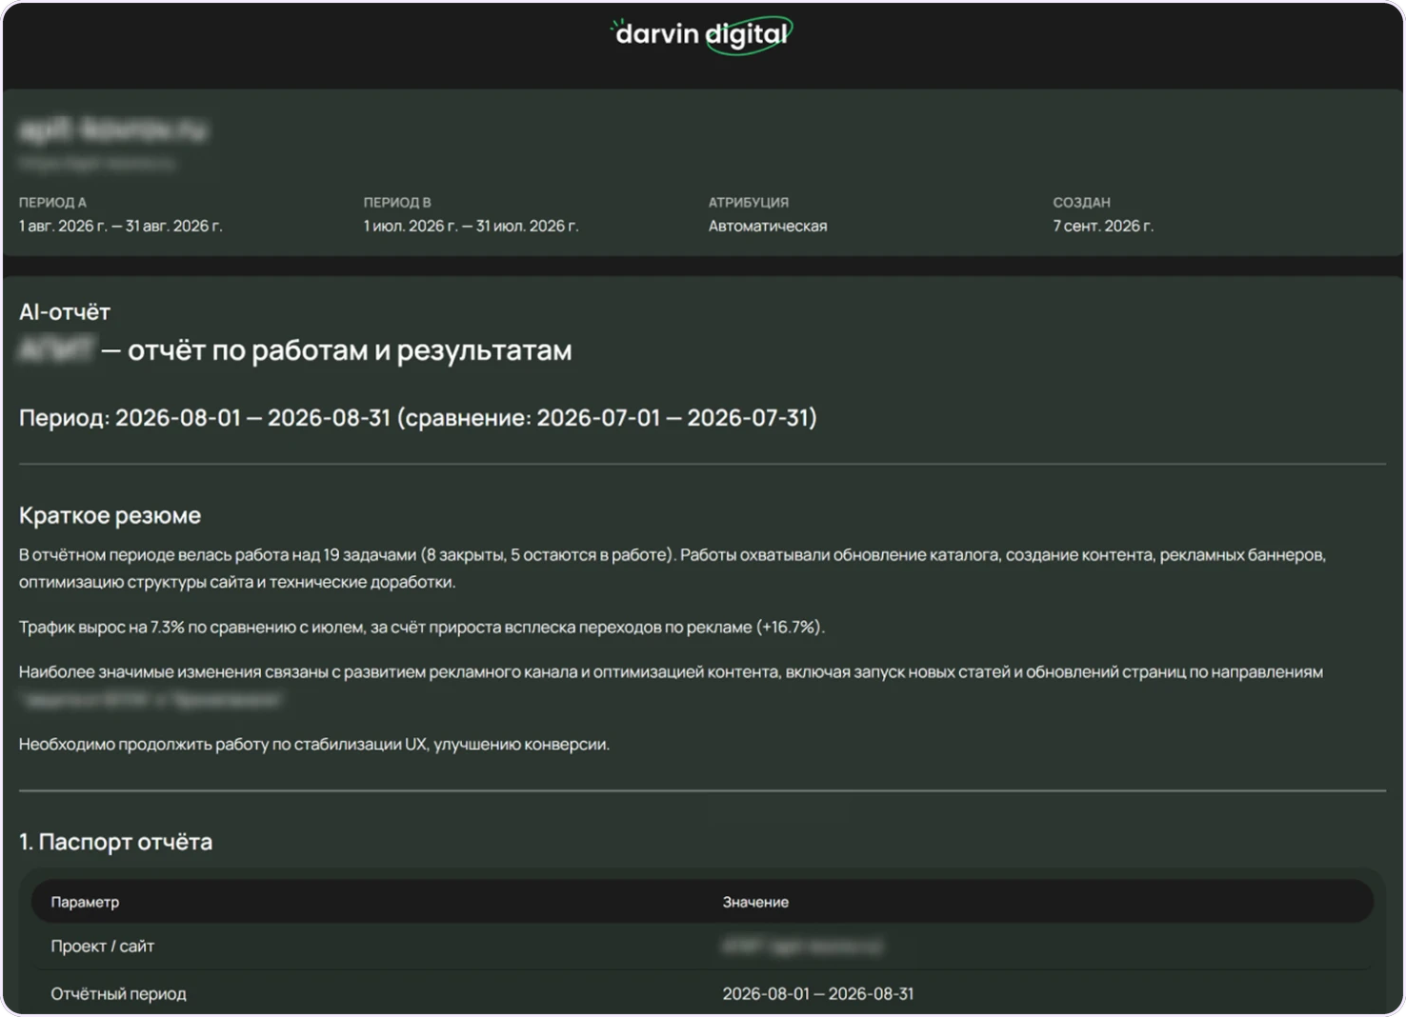This screenshot has height=1017, width=1406.
Task: Select the table value '2026-08-01 — 2026-08-31'
Action: tap(818, 993)
